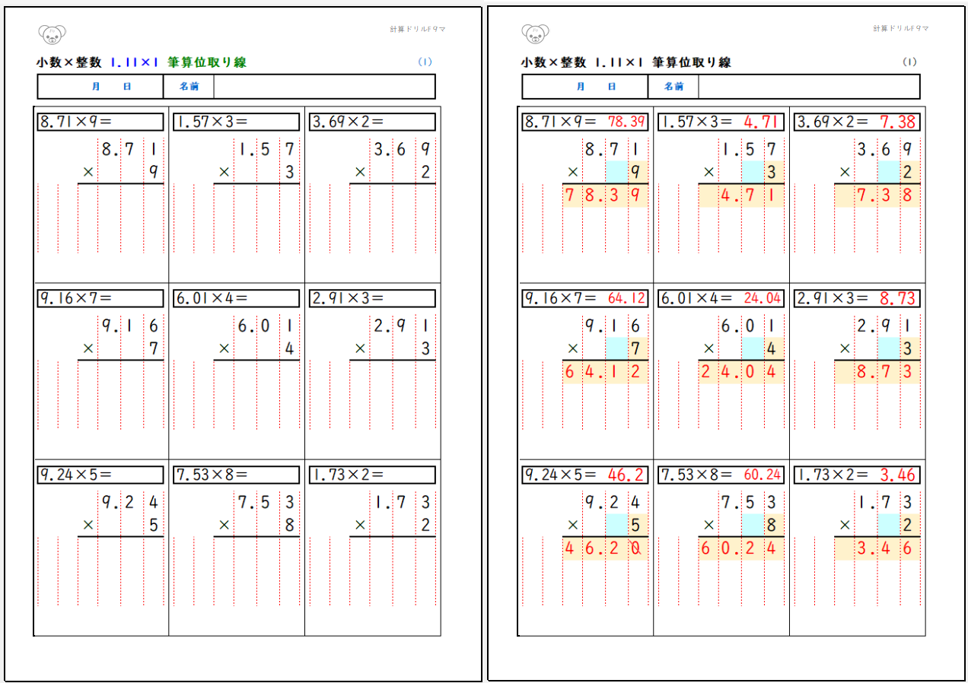The height and width of the screenshot is (683, 968).
Task: Click the red 24.04 answer in the equation box
Action: 763,298
